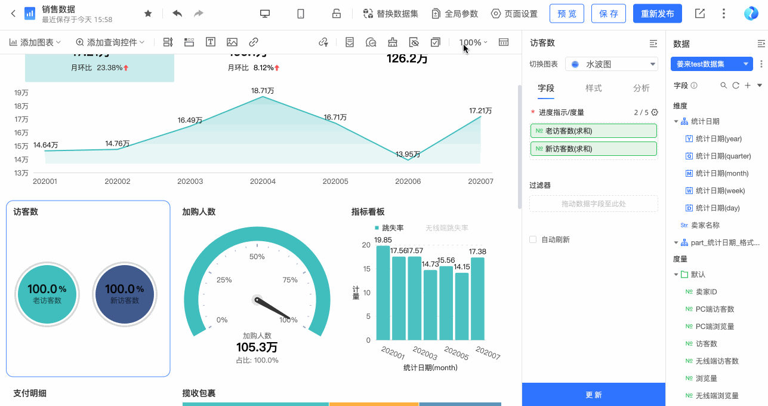The image size is (768, 406).
Task: Click the unlock padlock icon
Action: click(x=337, y=14)
